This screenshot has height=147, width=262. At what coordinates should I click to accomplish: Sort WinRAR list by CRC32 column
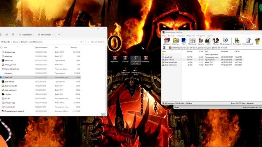point(237,52)
